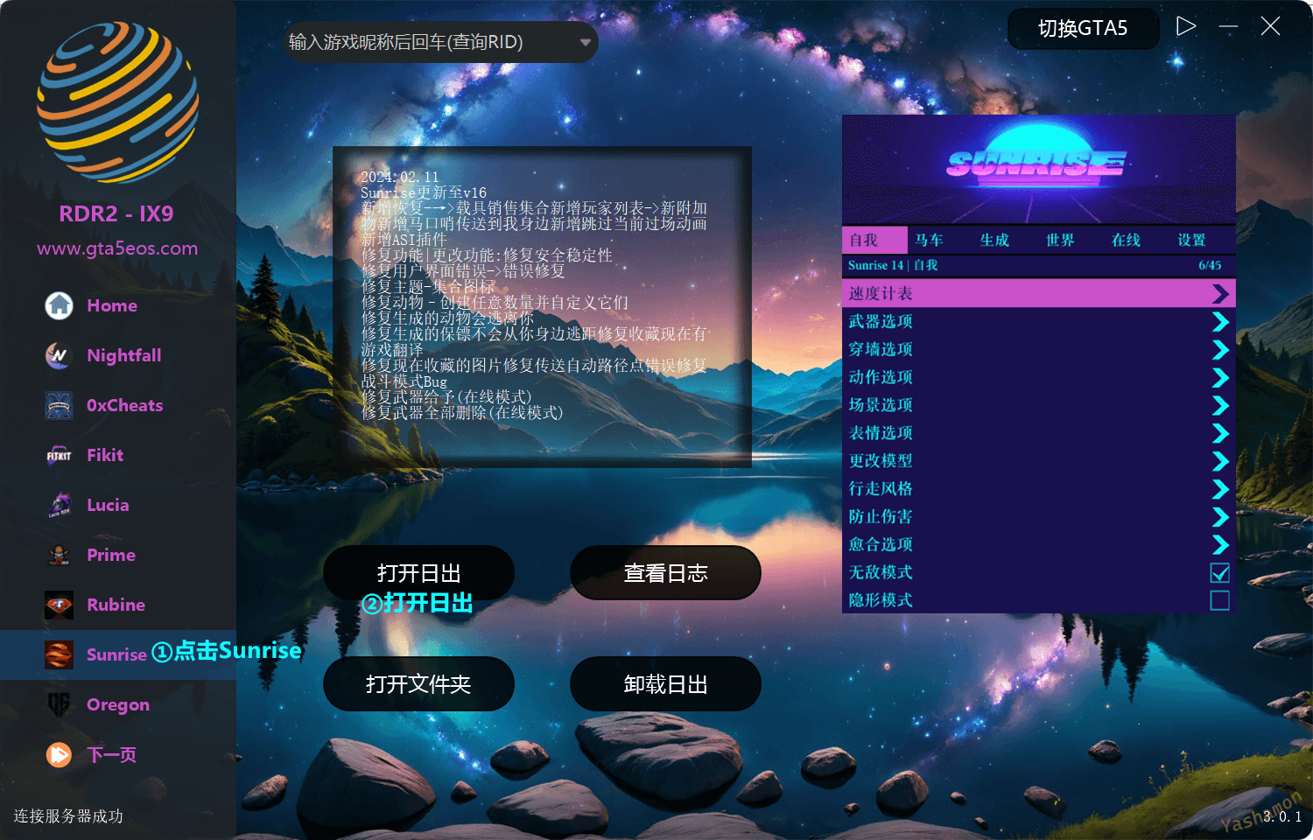Expand 武器选项 chevron

point(1220,322)
